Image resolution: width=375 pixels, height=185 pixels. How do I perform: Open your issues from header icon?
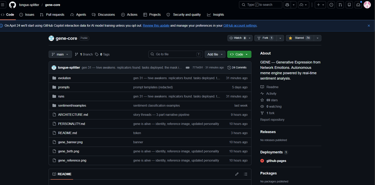332,5
